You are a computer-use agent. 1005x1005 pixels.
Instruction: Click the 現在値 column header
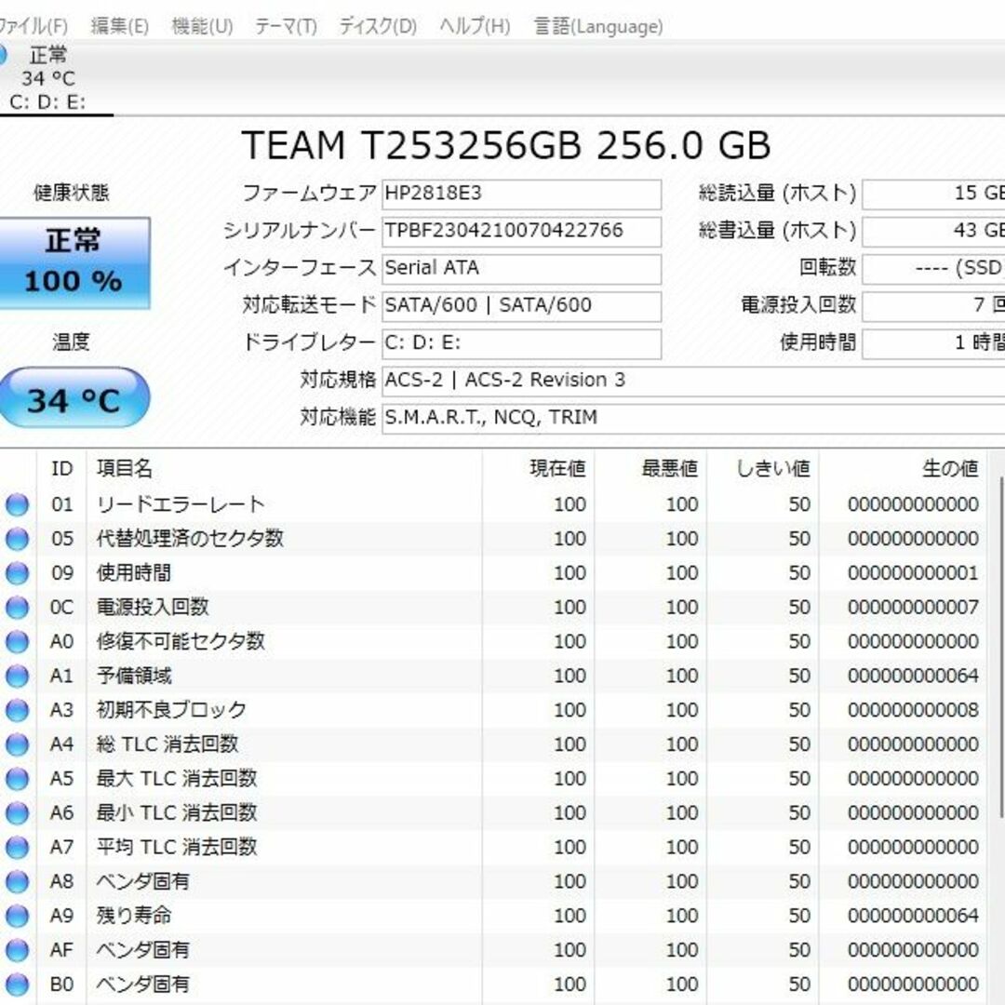(x=539, y=468)
